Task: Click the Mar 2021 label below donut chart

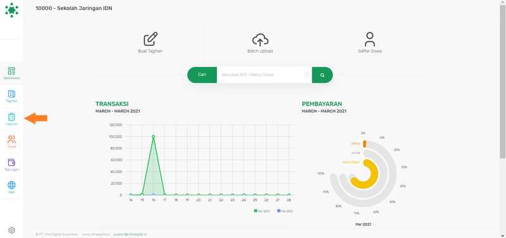Action: (363, 224)
